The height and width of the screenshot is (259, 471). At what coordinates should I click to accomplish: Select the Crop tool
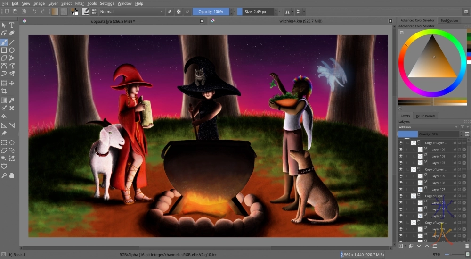(4, 91)
